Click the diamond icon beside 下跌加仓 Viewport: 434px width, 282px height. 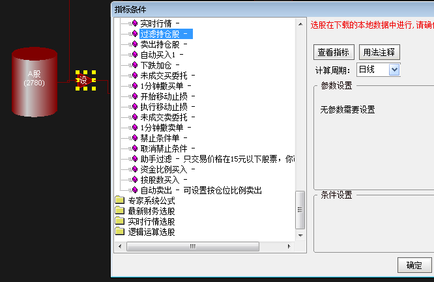click(x=135, y=65)
